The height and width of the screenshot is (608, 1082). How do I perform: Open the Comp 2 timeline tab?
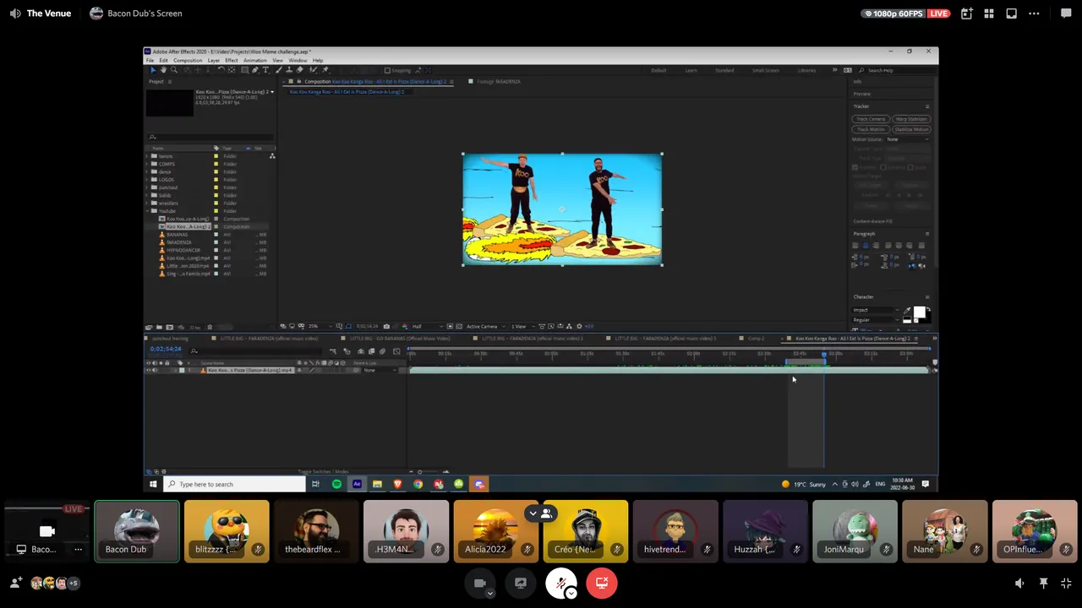click(x=756, y=339)
